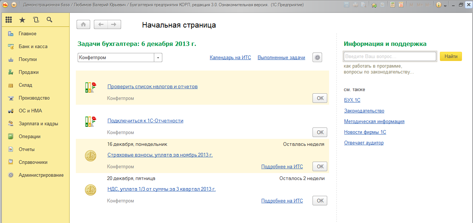Click OK for Проверить список налогов task

(320, 98)
